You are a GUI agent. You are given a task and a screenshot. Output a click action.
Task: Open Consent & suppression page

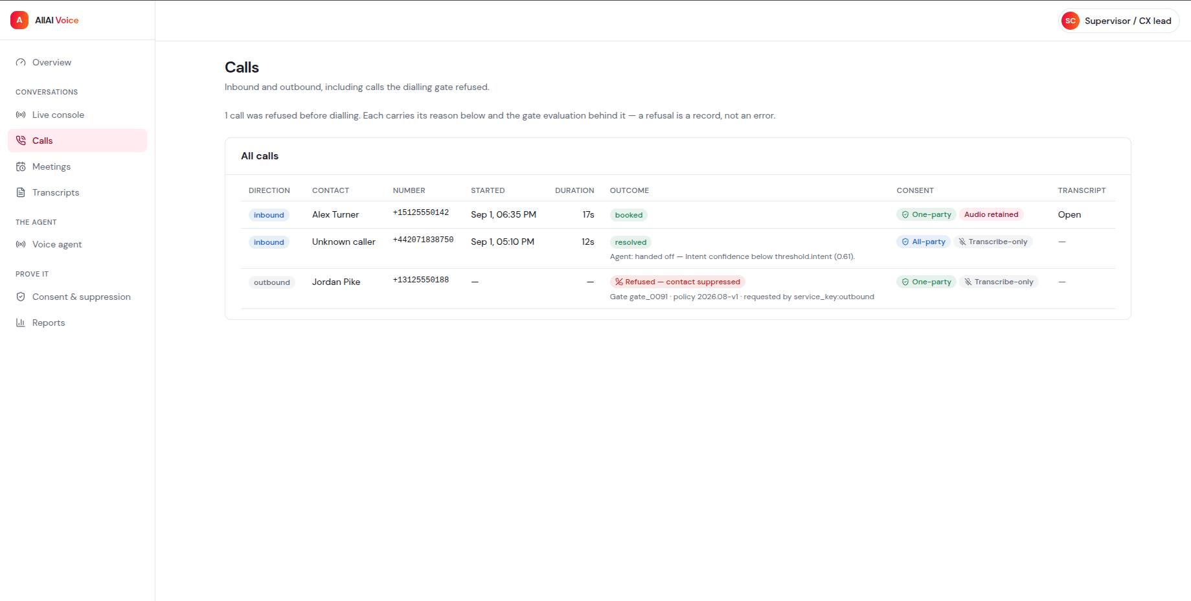point(77,297)
